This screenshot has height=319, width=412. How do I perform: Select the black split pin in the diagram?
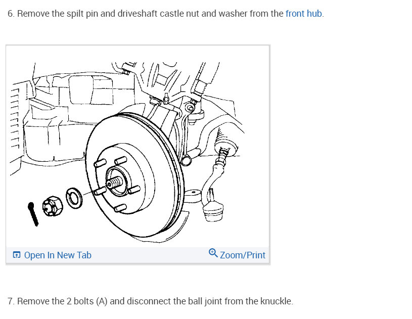click(x=33, y=214)
